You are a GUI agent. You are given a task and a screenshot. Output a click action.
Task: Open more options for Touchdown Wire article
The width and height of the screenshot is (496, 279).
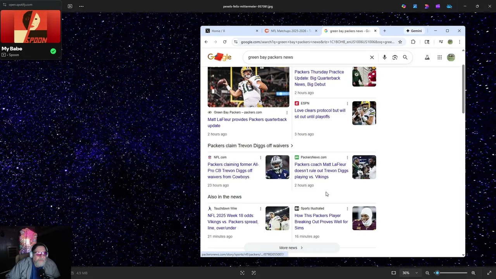click(260, 208)
